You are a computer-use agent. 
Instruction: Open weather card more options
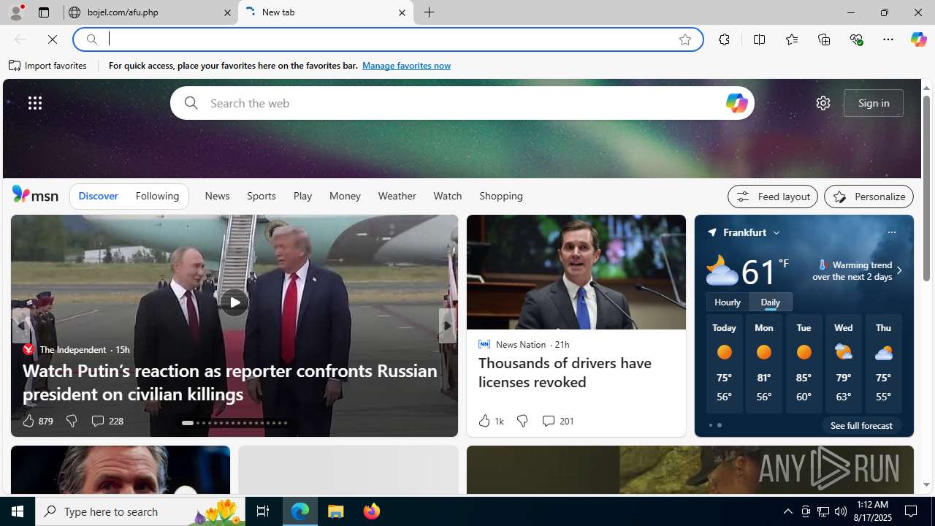click(891, 232)
